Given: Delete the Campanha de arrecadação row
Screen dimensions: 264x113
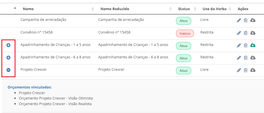Looking at the screenshot, I should (245, 20).
